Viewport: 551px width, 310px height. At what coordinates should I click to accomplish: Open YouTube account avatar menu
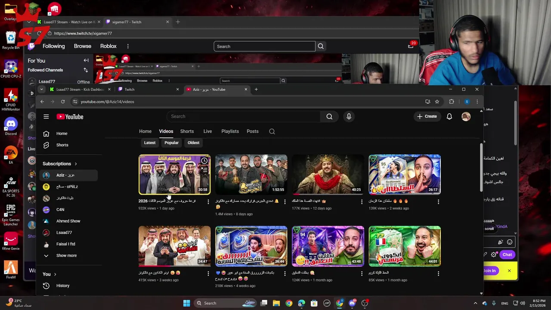(x=466, y=116)
